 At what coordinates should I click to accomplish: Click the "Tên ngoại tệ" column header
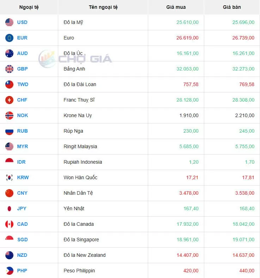[x=103, y=7]
